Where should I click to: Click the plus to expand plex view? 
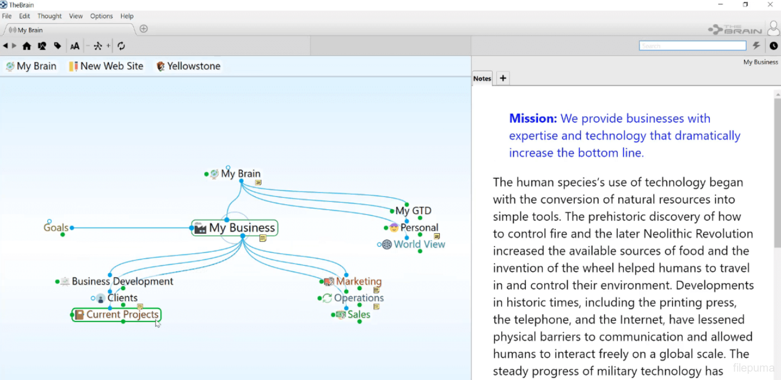point(108,46)
